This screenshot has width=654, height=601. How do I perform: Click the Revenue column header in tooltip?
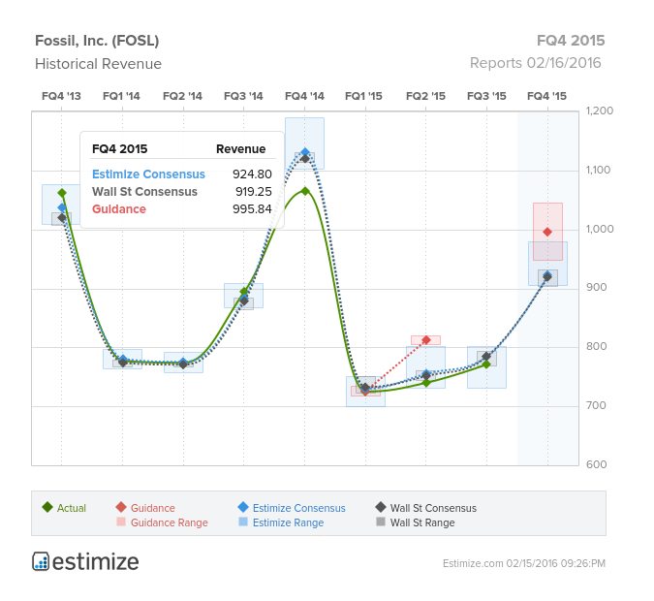tap(240, 149)
